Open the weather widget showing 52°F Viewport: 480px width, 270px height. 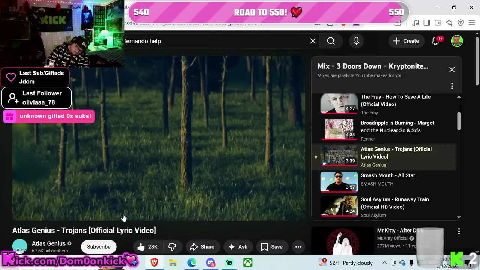pos(345,262)
